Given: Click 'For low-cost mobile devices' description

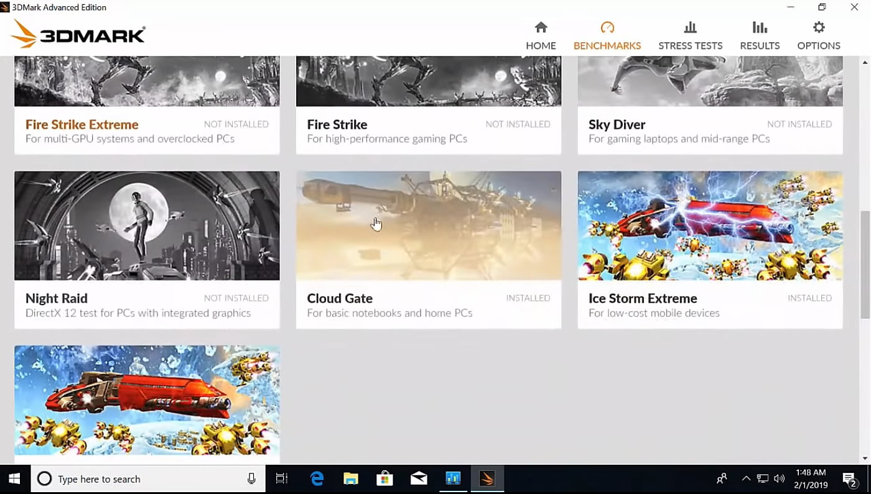Looking at the screenshot, I should [x=654, y=313].
